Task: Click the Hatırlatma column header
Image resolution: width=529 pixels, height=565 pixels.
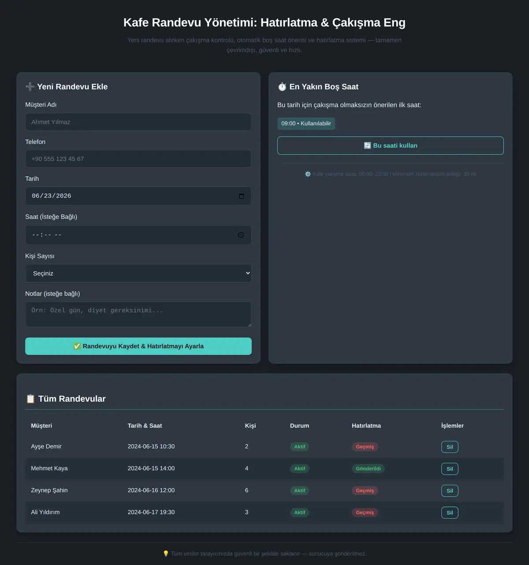Action: [366, 426]
